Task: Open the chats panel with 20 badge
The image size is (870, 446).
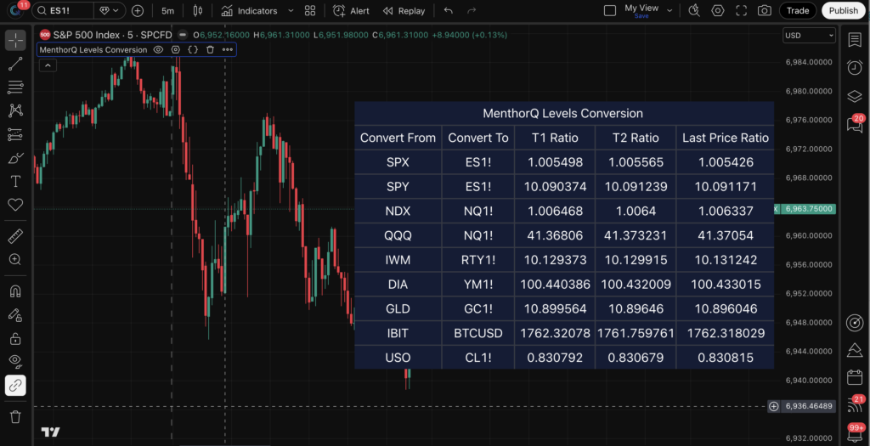Action: tap(855, 124)
